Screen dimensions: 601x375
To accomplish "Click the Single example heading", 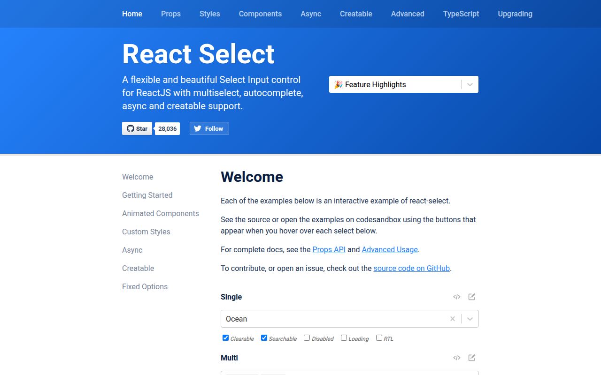I will [x=231, y=297].
